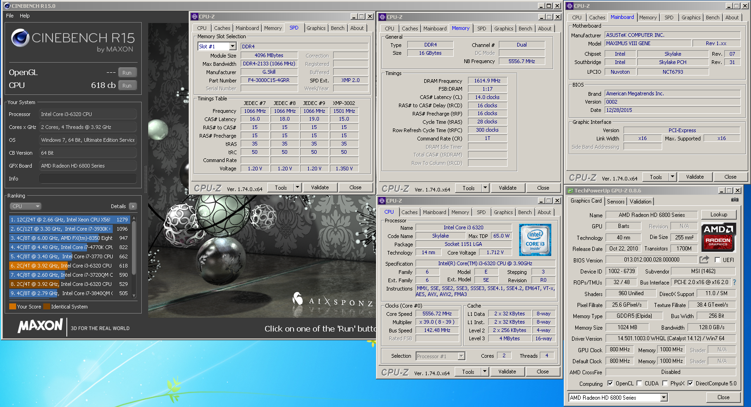Open the Slot #1 memory slot dropdown
Screen dimensions: 751x407
[232, 47]
